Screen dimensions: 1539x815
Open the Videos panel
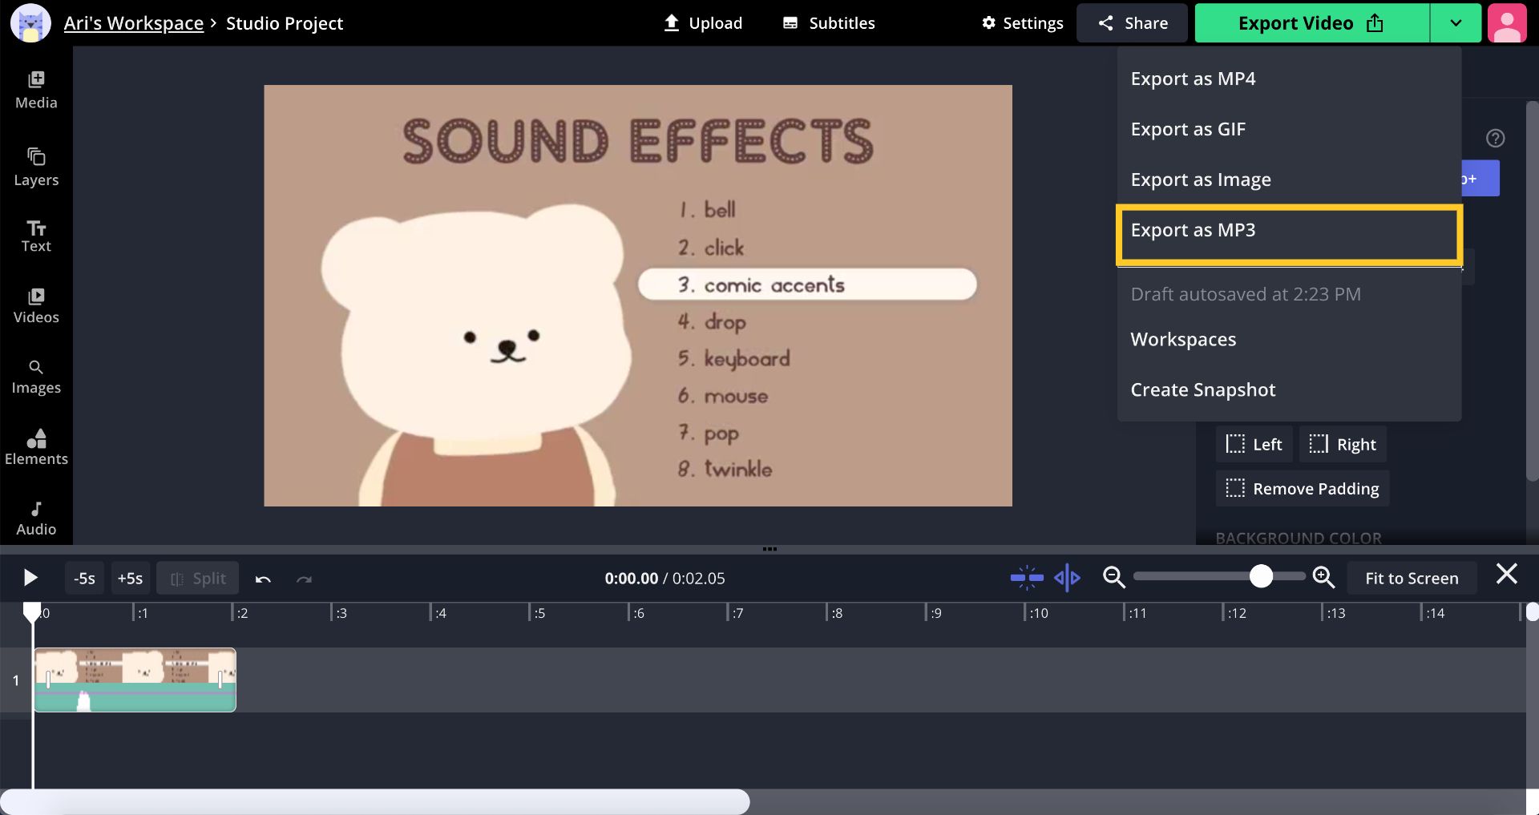click(x=36, y=305)
